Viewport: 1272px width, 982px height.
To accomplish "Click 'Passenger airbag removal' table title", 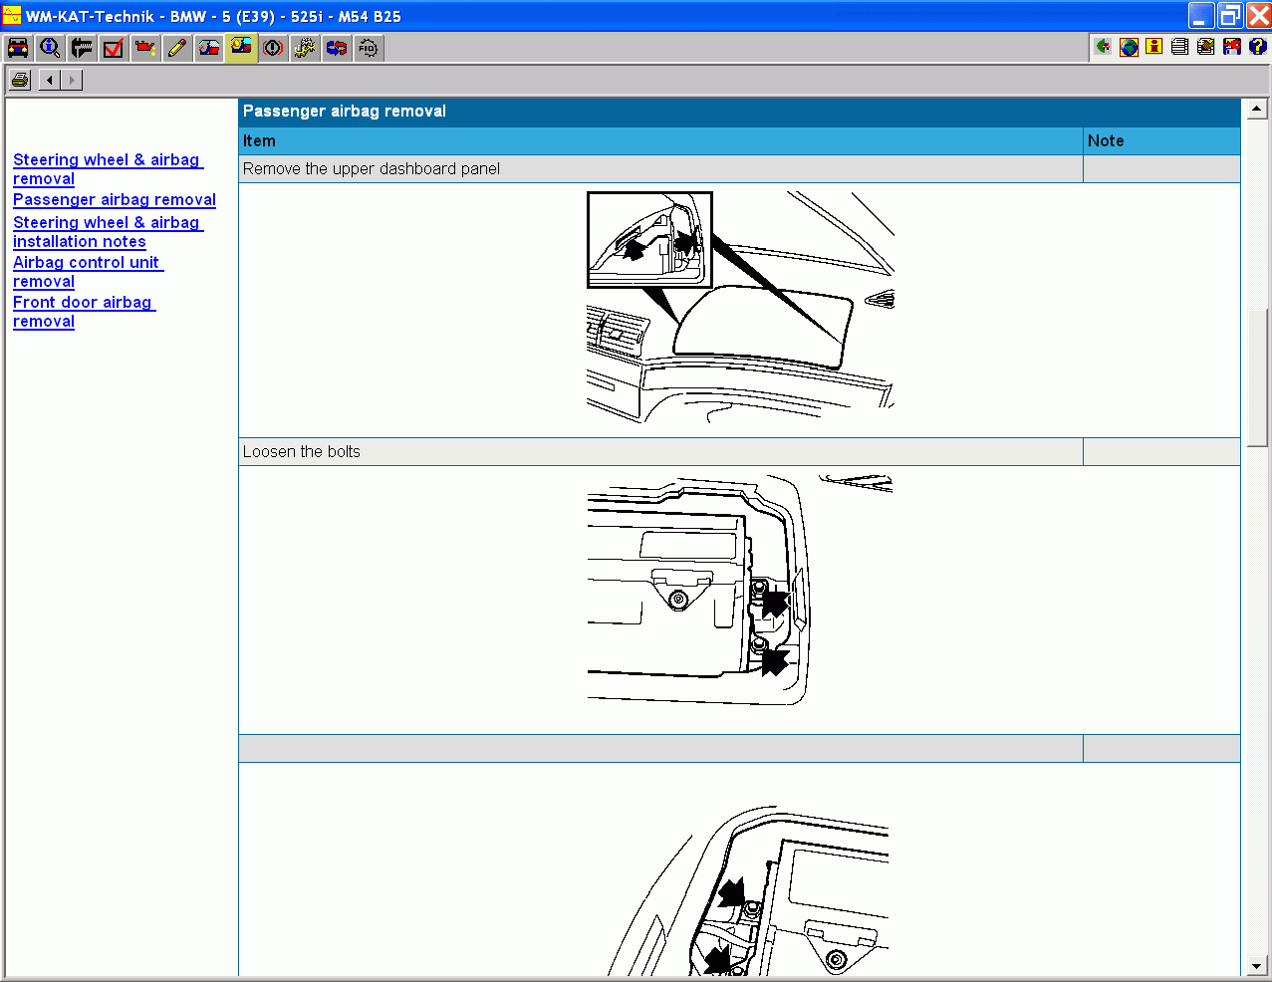I will [x=345, y=112].
